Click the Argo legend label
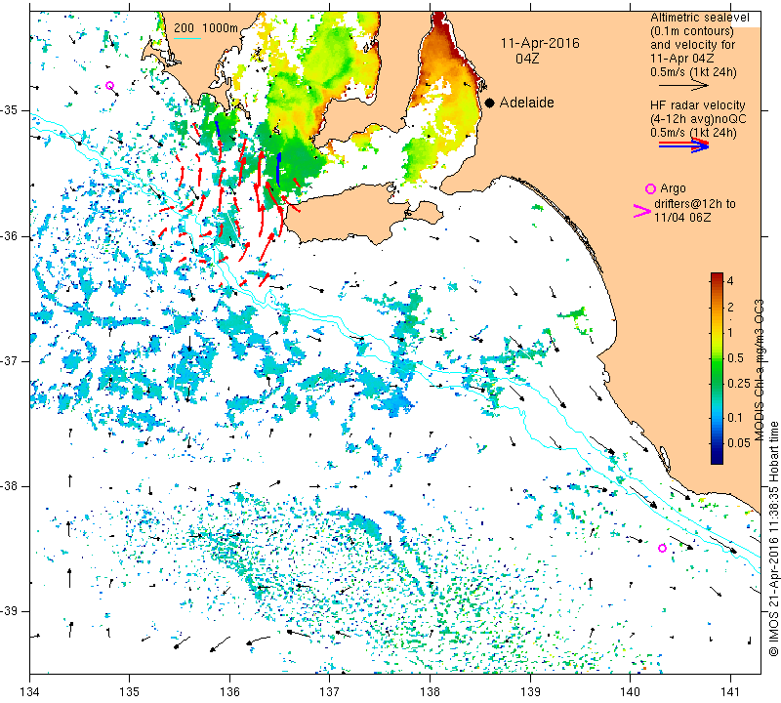The height and width of the screenshot is (703, 781). point(673,188)
